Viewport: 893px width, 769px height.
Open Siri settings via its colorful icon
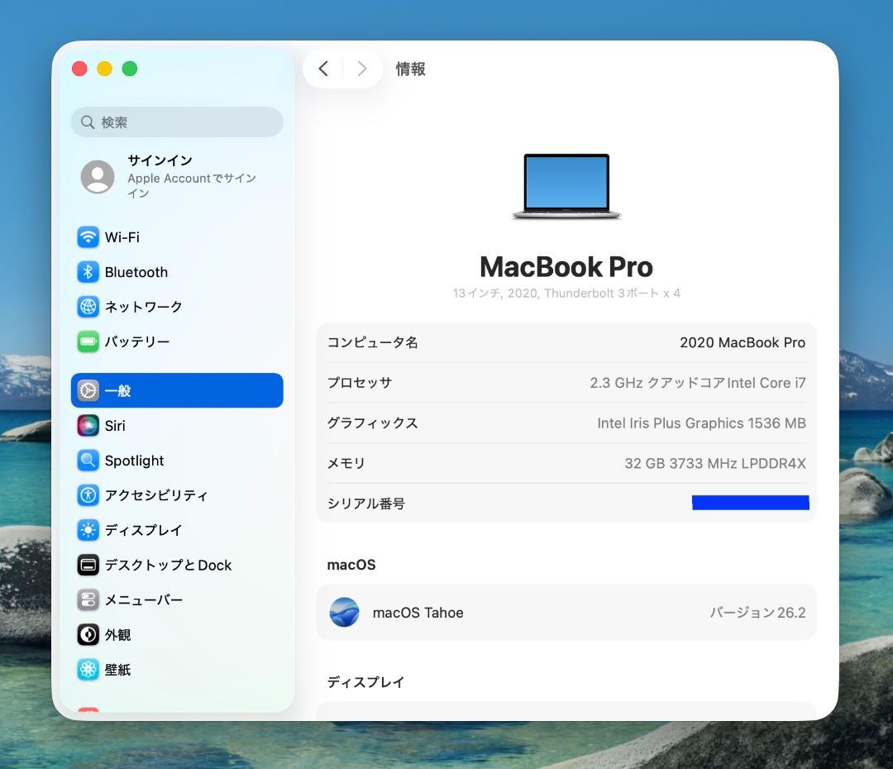[x=88, y=426]
